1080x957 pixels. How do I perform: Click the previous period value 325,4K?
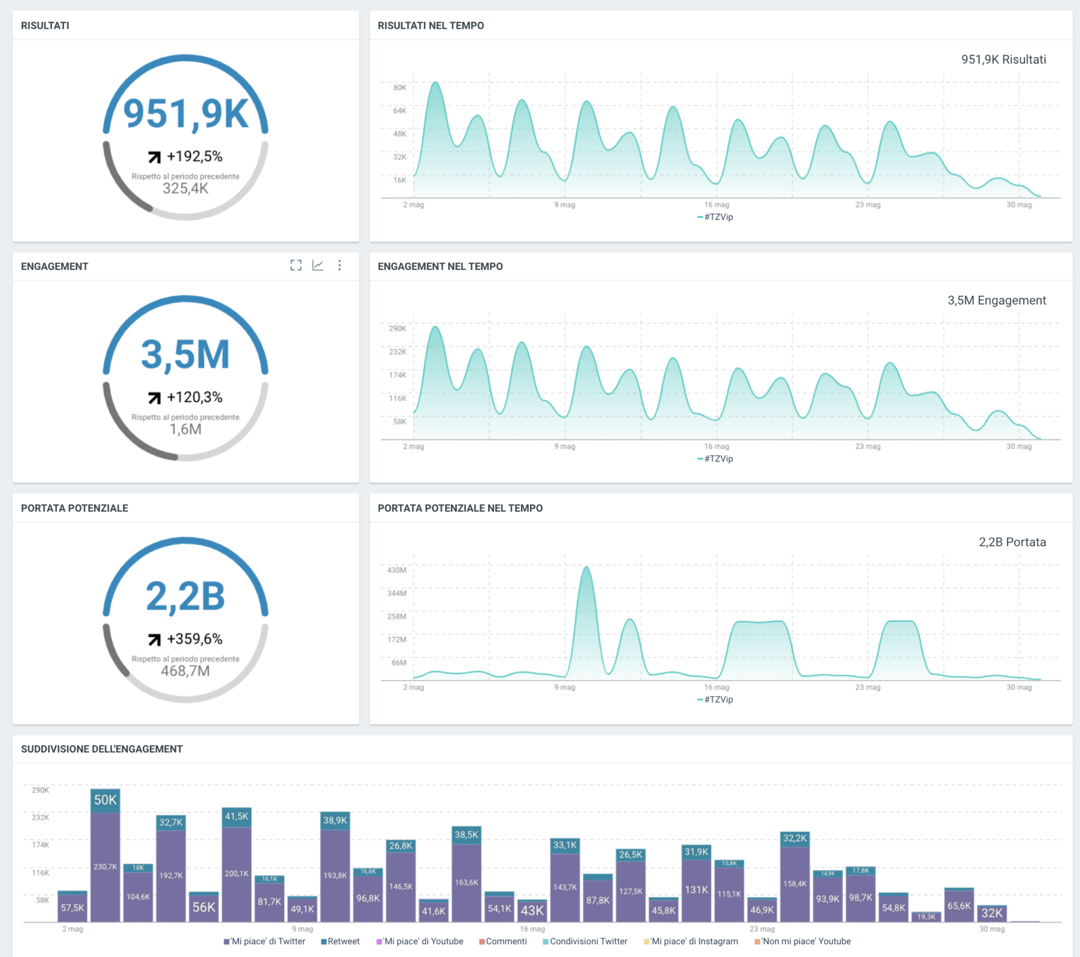point(186,188)
